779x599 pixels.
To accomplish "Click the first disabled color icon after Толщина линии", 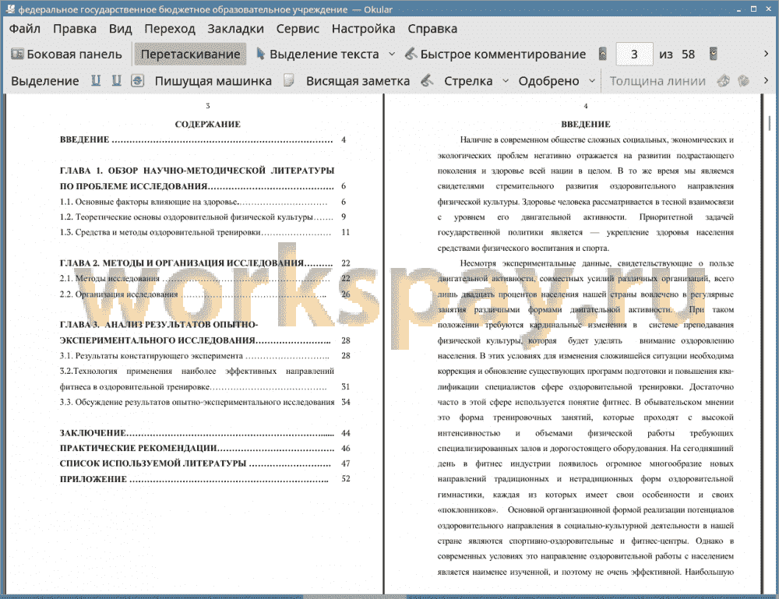I will (x=724, y=80).
